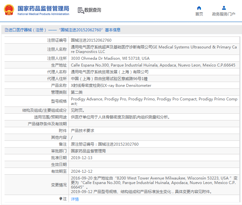Click the 型号规格 label

(59, 101)
